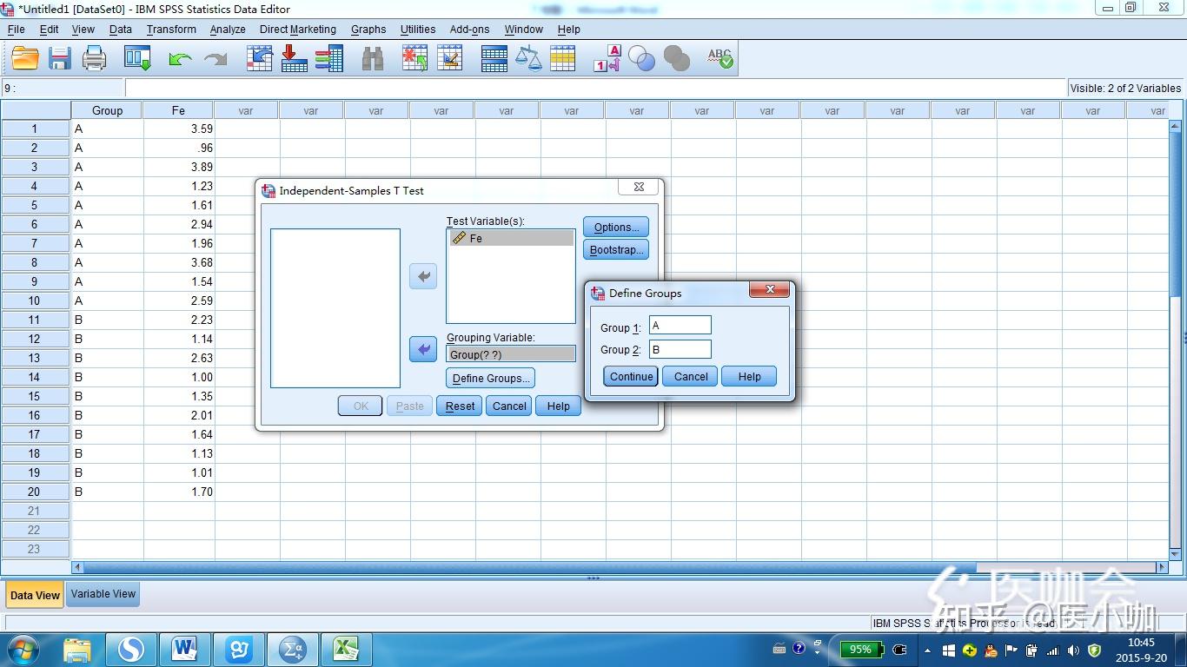
Task: Select the Group column header
Action: [107, 110]
